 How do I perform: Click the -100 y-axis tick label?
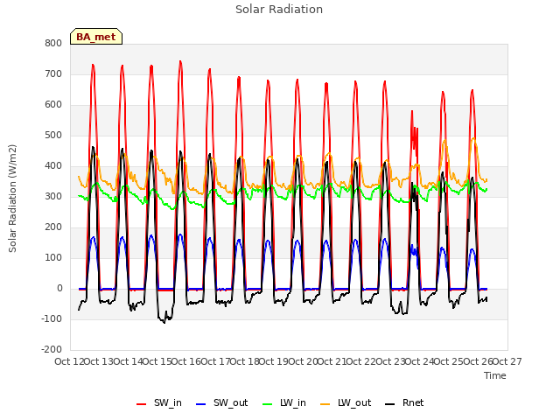[x=52, y=318]
